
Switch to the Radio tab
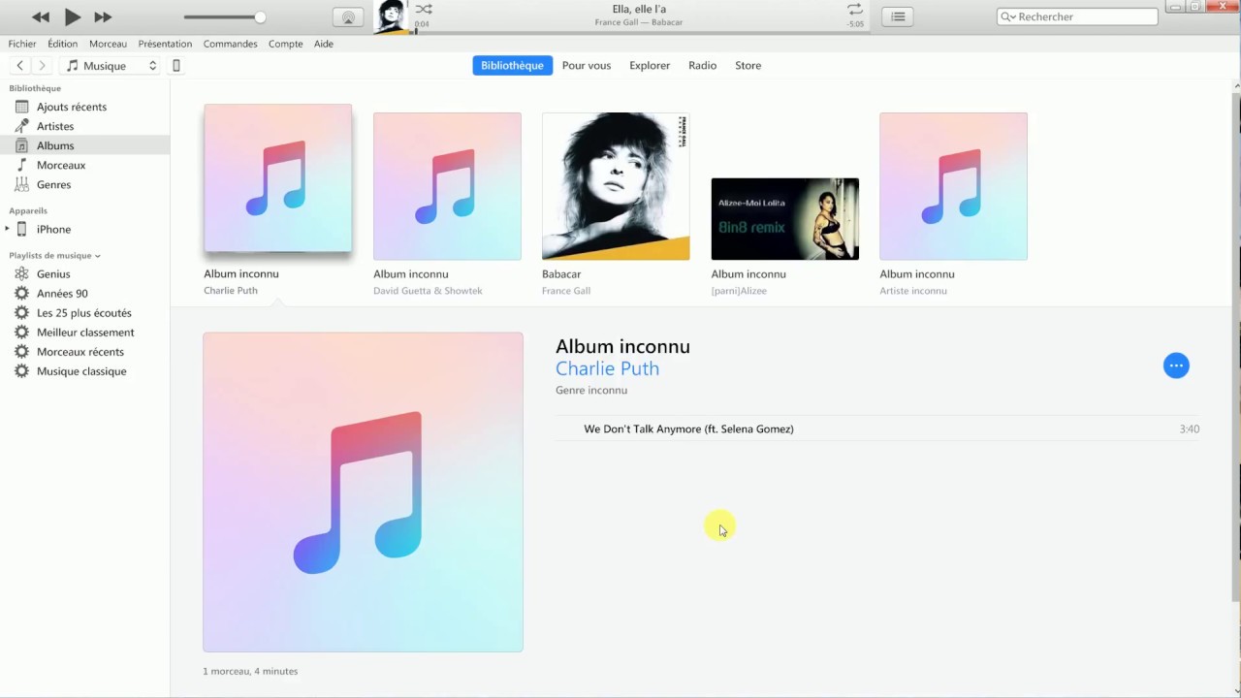[x=702, y=65]
